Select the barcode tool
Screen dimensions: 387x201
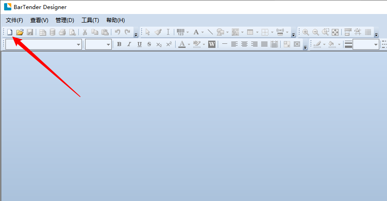tap(180, 32)
